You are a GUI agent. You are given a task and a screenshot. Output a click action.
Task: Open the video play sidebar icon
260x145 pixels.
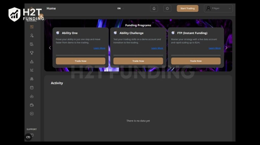[x=32, y=114]
